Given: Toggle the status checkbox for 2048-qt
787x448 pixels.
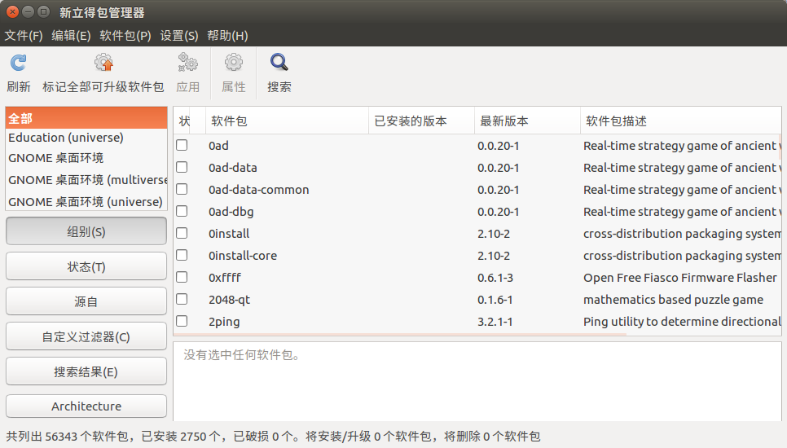Looking at the screenshot, I should pyautogui.click(x=182, y=300).
